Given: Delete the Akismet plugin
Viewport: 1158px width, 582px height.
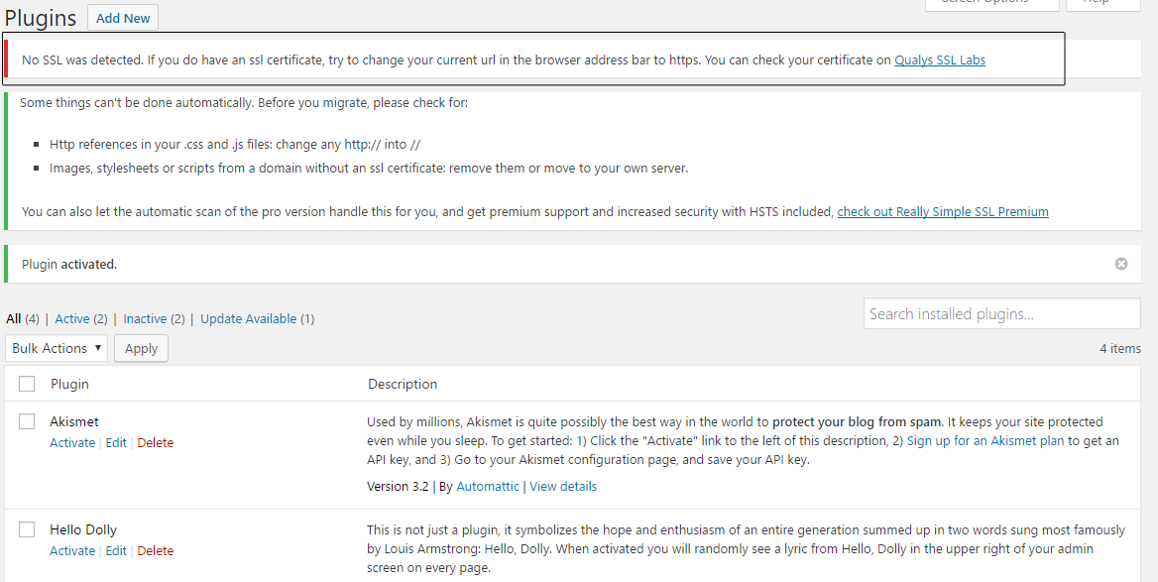Looking at the screenshot, I should tap(155, 442).
